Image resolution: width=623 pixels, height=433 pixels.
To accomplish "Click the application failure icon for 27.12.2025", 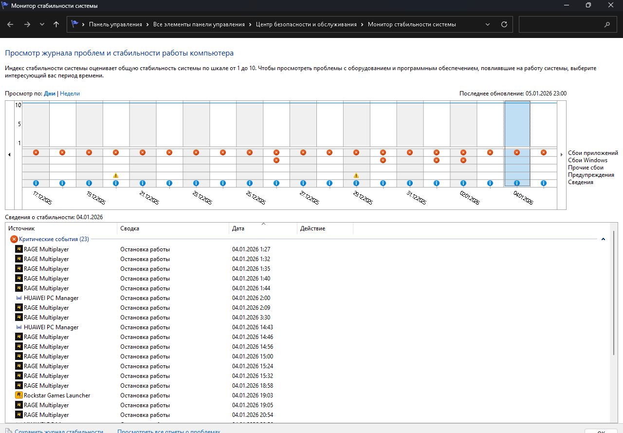I will click(303, 152).
